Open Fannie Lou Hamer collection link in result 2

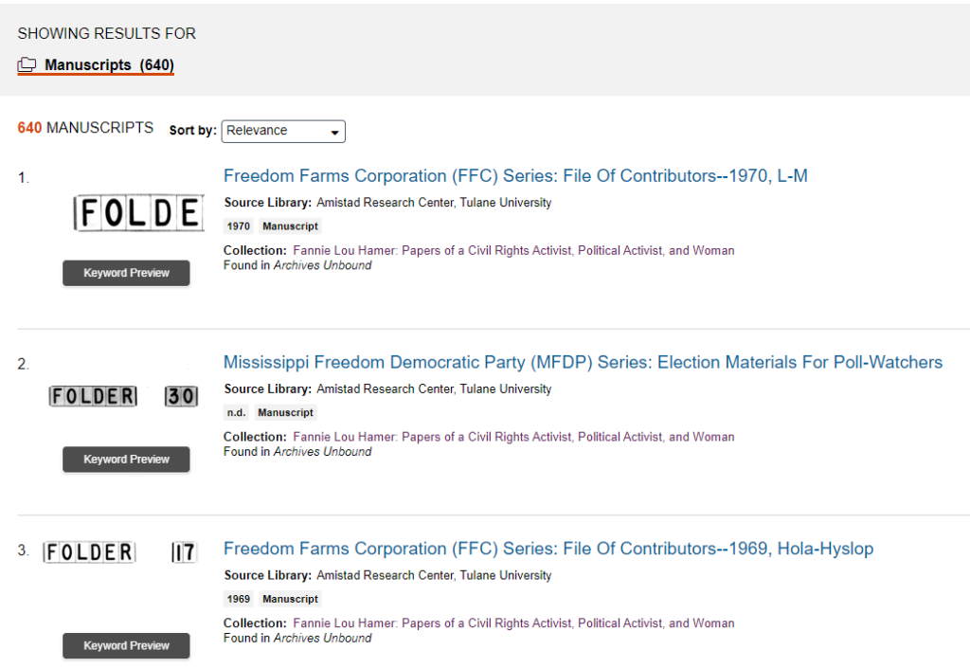coord(513,438)
